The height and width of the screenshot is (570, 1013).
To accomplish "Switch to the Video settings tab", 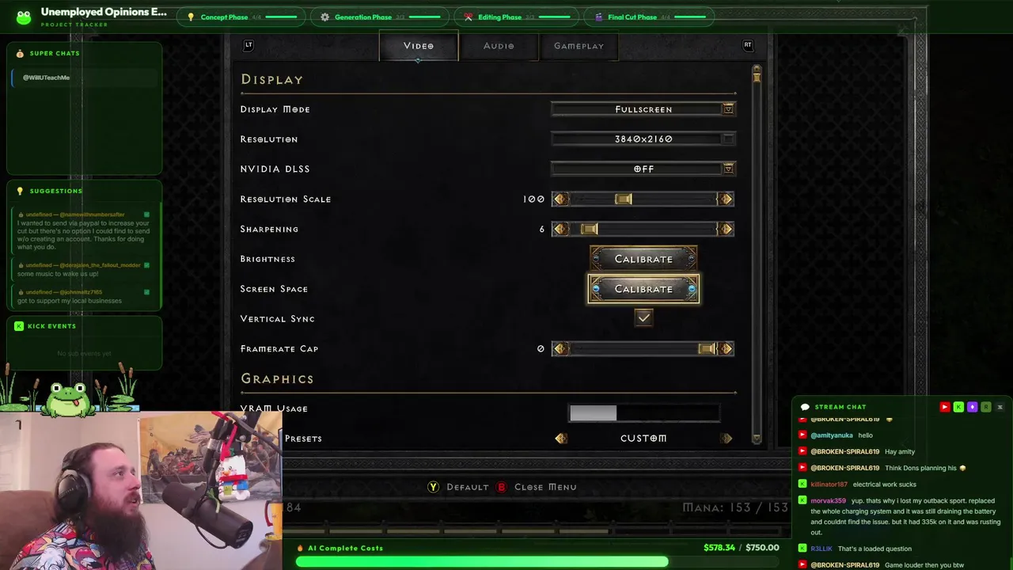I will 419,46.
